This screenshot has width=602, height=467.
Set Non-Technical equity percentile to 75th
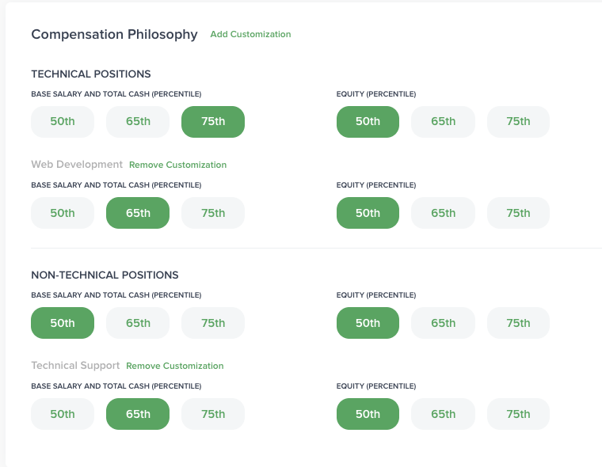click(x=519, y=323)
